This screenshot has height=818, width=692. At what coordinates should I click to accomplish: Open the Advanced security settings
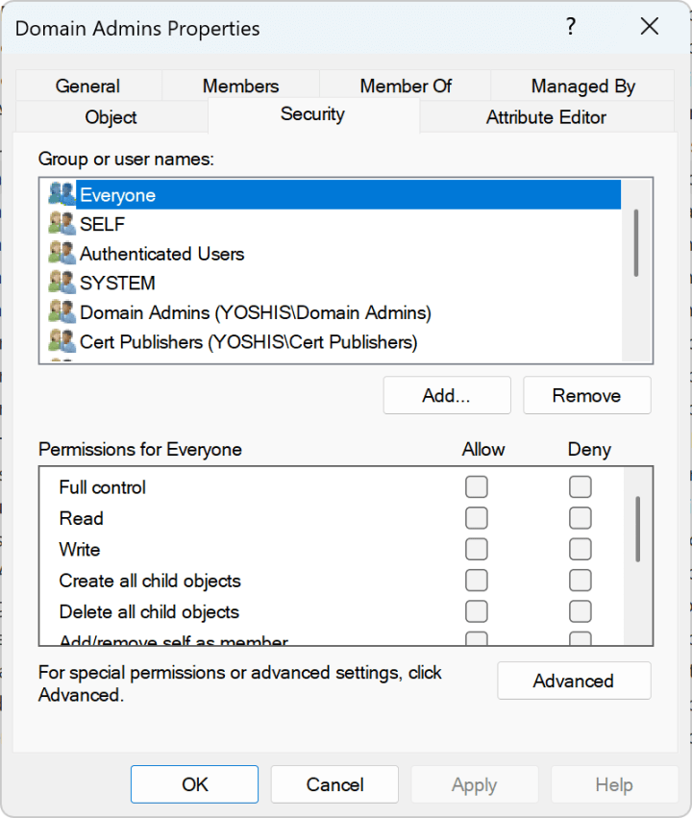coord(574,681)
